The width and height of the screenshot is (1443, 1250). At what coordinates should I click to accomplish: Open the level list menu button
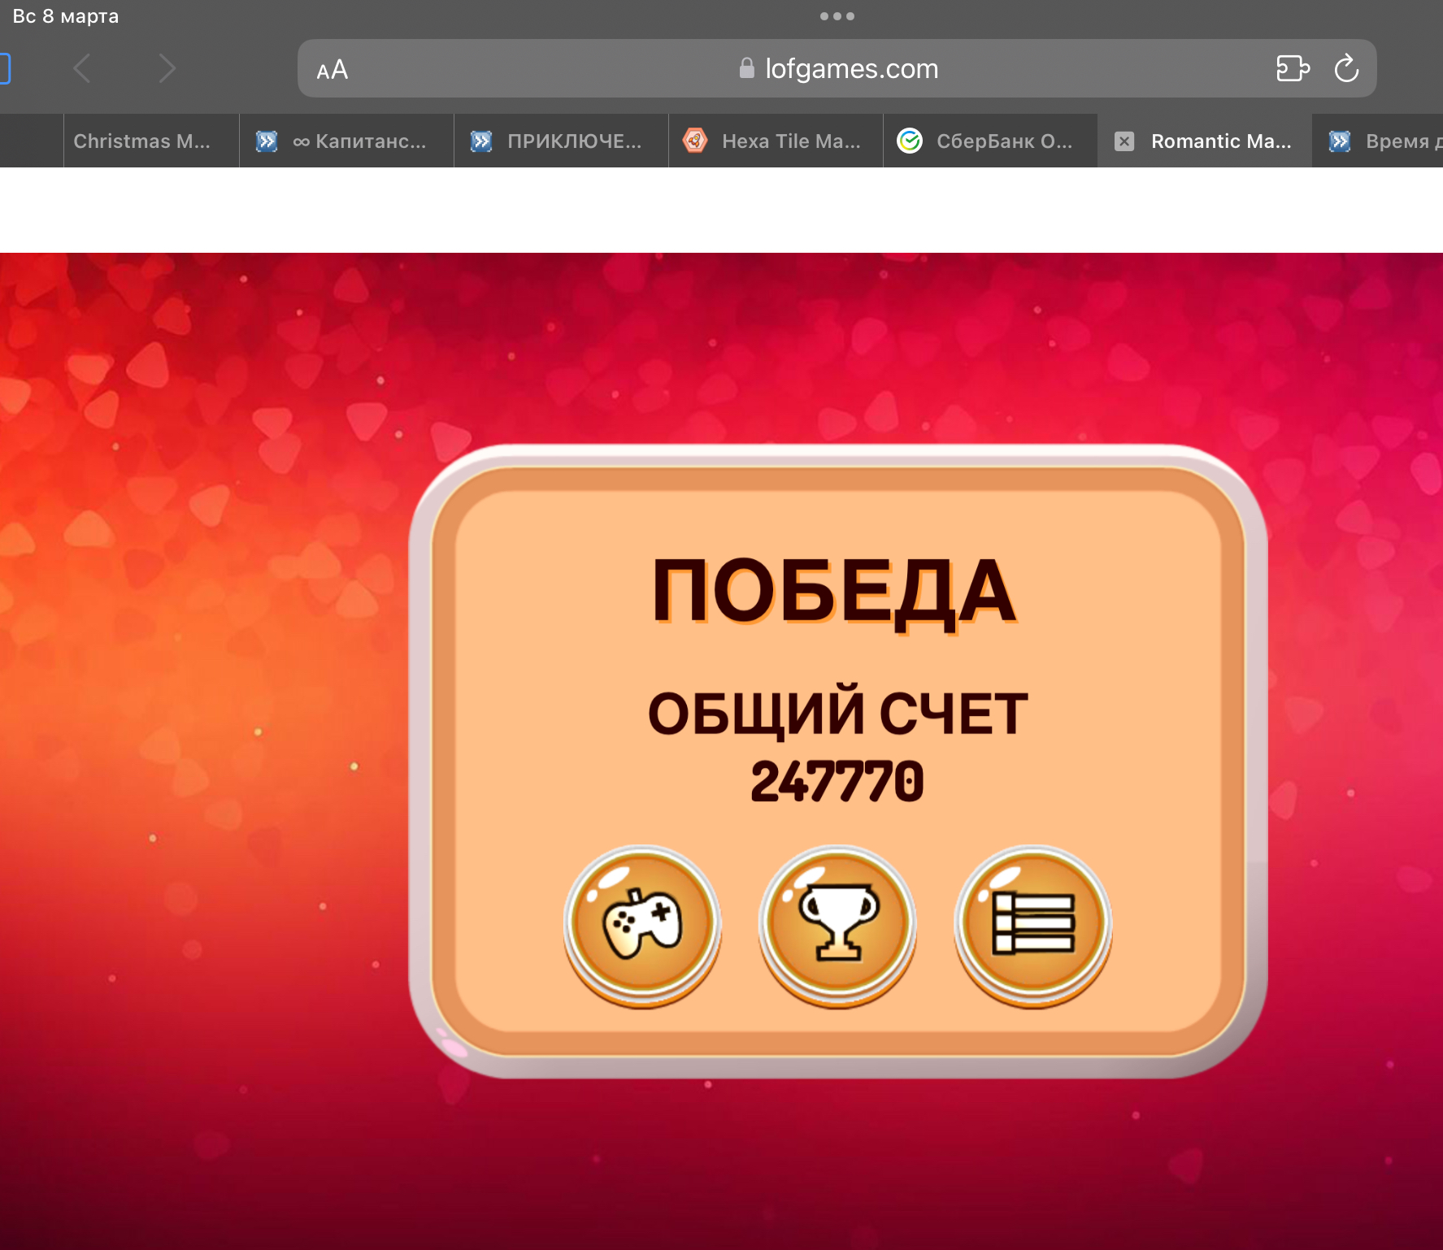point(1032,925)
